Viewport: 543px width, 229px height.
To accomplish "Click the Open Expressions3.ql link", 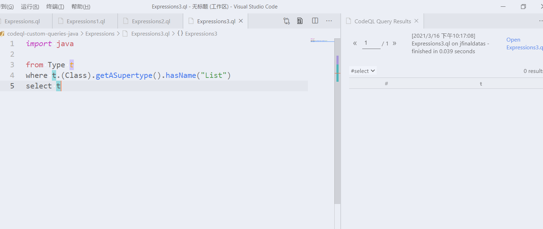I will point(524,43).
